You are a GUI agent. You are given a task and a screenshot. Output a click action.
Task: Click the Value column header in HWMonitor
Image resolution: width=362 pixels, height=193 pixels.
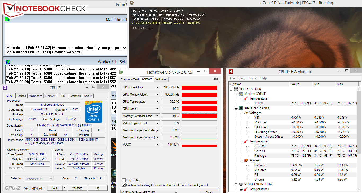point(301,84)
